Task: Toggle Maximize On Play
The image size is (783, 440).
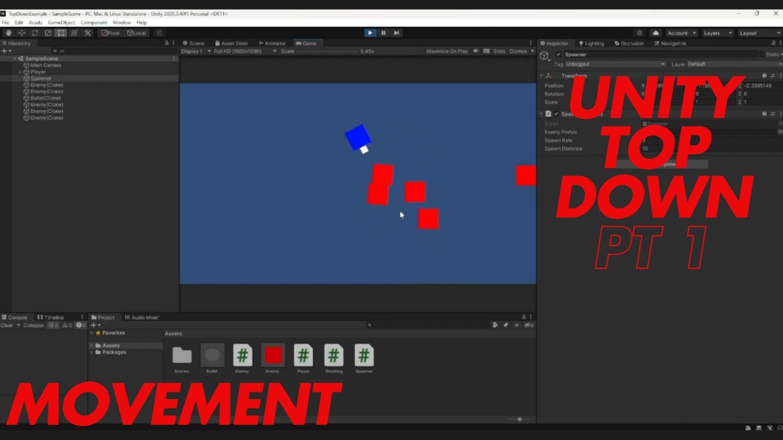Action: coord(447,51)
